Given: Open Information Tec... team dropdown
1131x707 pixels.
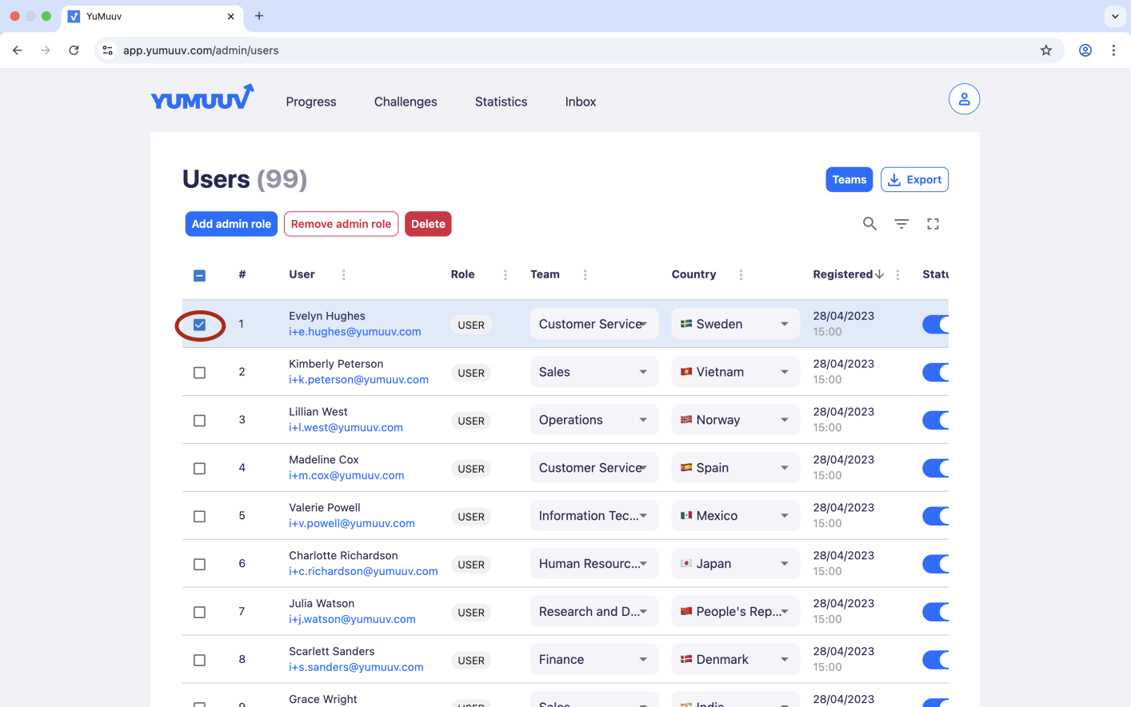Looking at the screenshot, I should tap(594, 516).
